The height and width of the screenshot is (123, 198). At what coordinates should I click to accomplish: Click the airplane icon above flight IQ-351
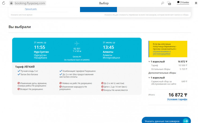click(77, 43)
